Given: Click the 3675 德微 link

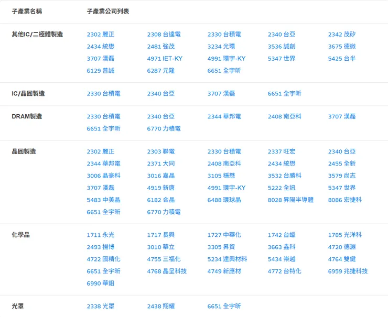Looking at the screenshot, I should (342, 47).
